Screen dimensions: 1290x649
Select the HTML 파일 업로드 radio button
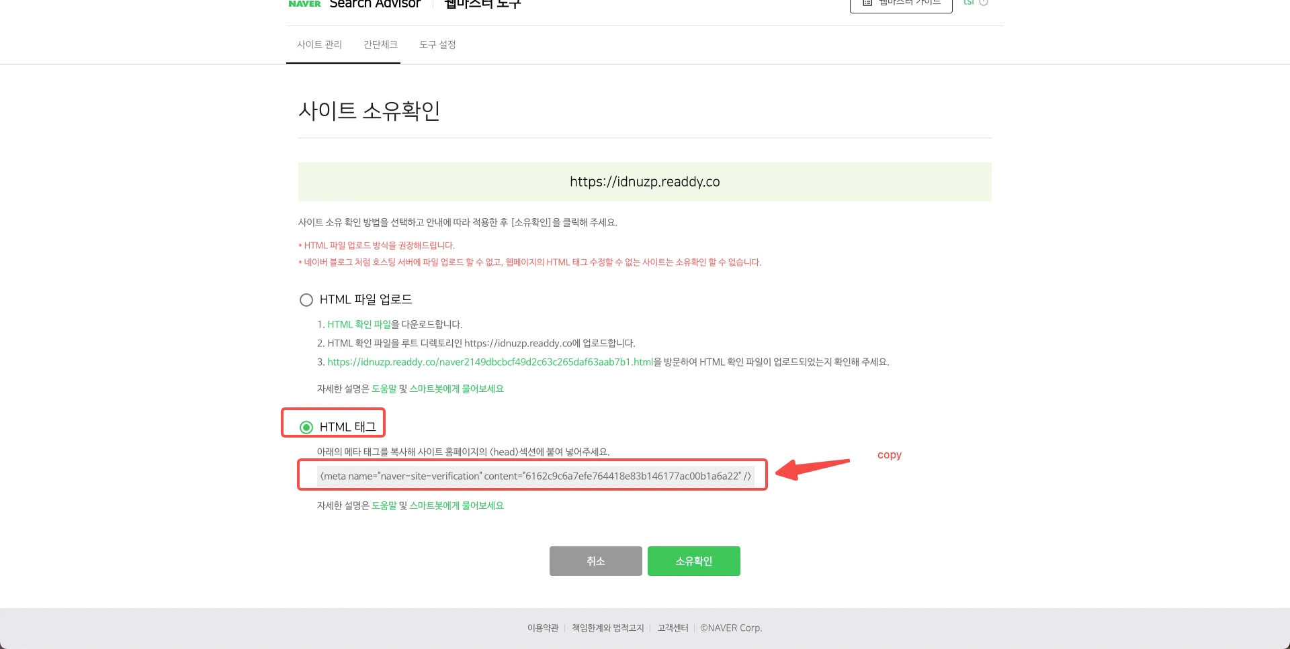(x=306, y=300)
